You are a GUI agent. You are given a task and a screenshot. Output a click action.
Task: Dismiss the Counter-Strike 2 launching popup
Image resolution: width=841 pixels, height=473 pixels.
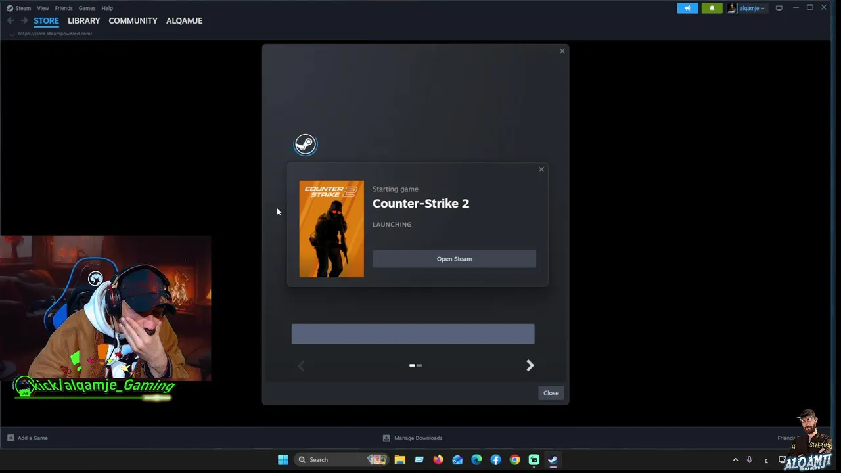(541, 169)
